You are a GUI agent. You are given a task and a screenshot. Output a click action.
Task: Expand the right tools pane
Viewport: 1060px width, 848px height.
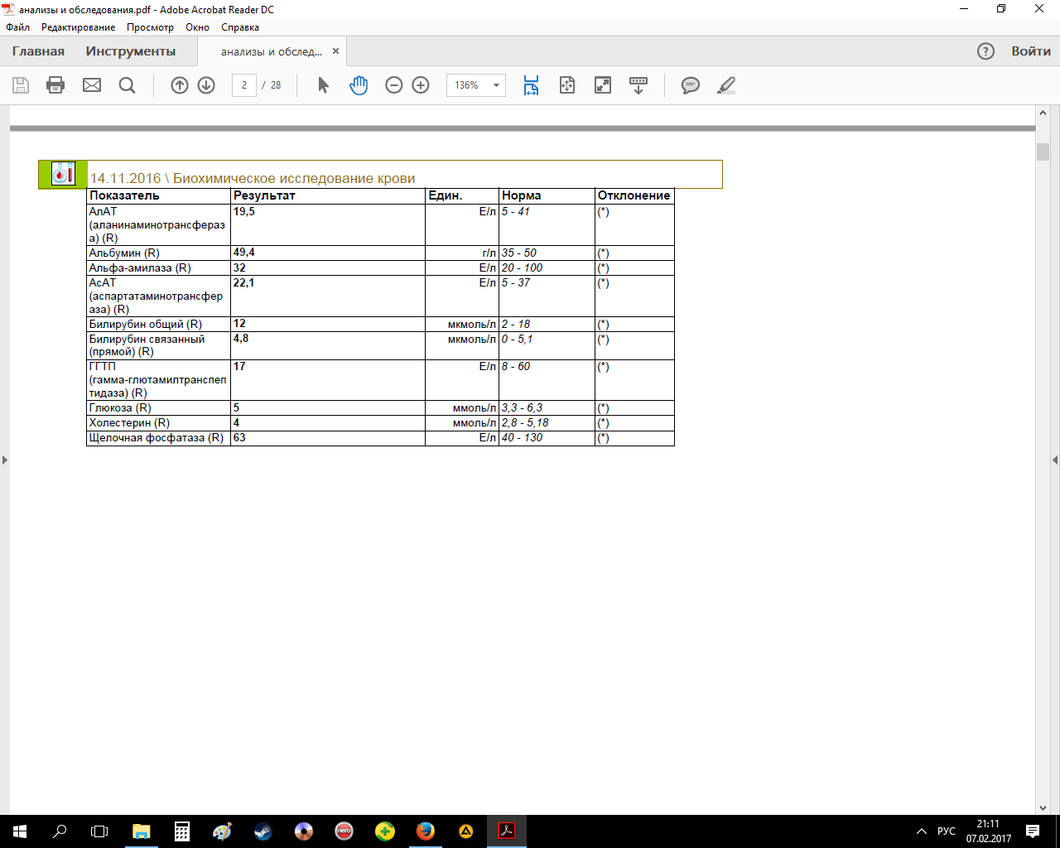click(x=1054, y=460)
